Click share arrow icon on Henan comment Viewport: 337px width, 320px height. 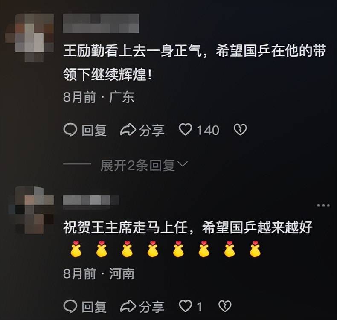pyautogui.click(x=128, y=306)
